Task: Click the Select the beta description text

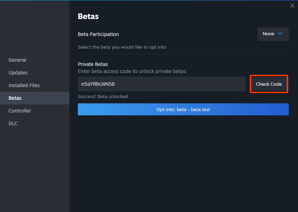Action: tap(122, 47)
